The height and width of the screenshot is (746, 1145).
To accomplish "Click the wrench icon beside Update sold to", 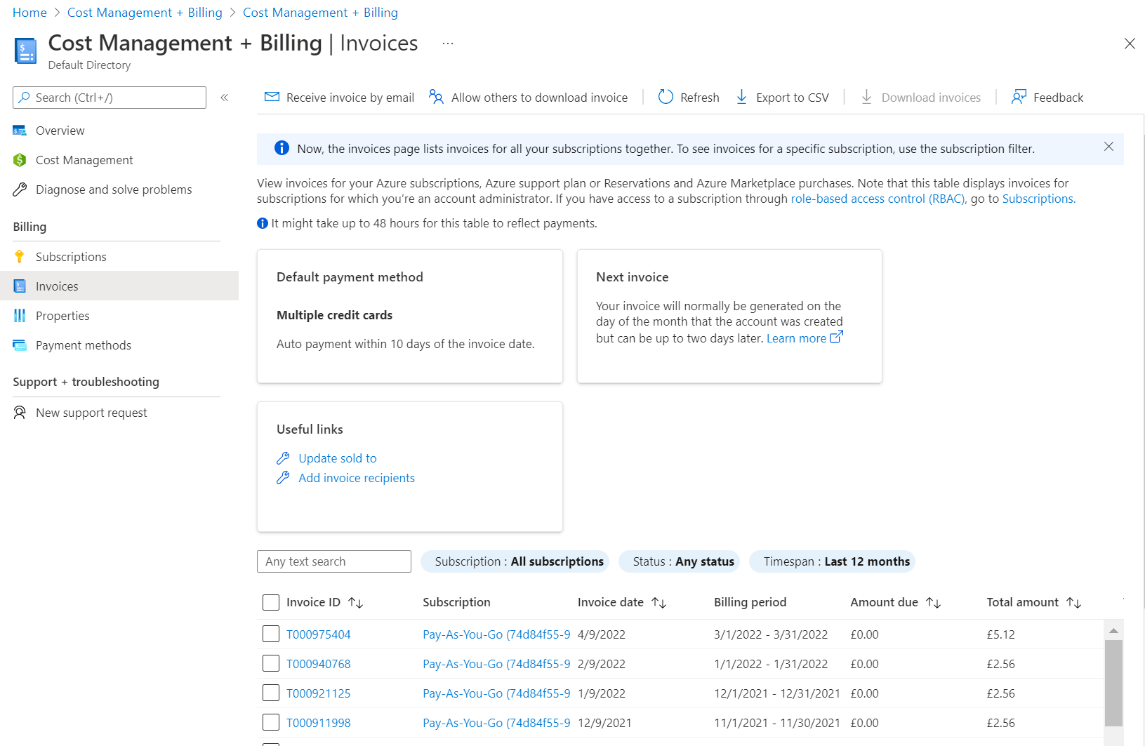I will click(283, 458).
